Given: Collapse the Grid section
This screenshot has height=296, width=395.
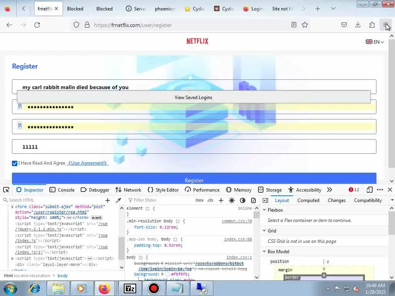Looking at the screenshot, I should point(264,231).
